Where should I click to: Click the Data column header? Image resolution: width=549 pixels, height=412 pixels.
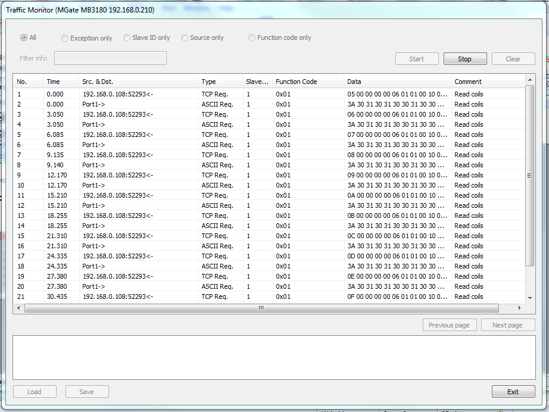(397, 82)
